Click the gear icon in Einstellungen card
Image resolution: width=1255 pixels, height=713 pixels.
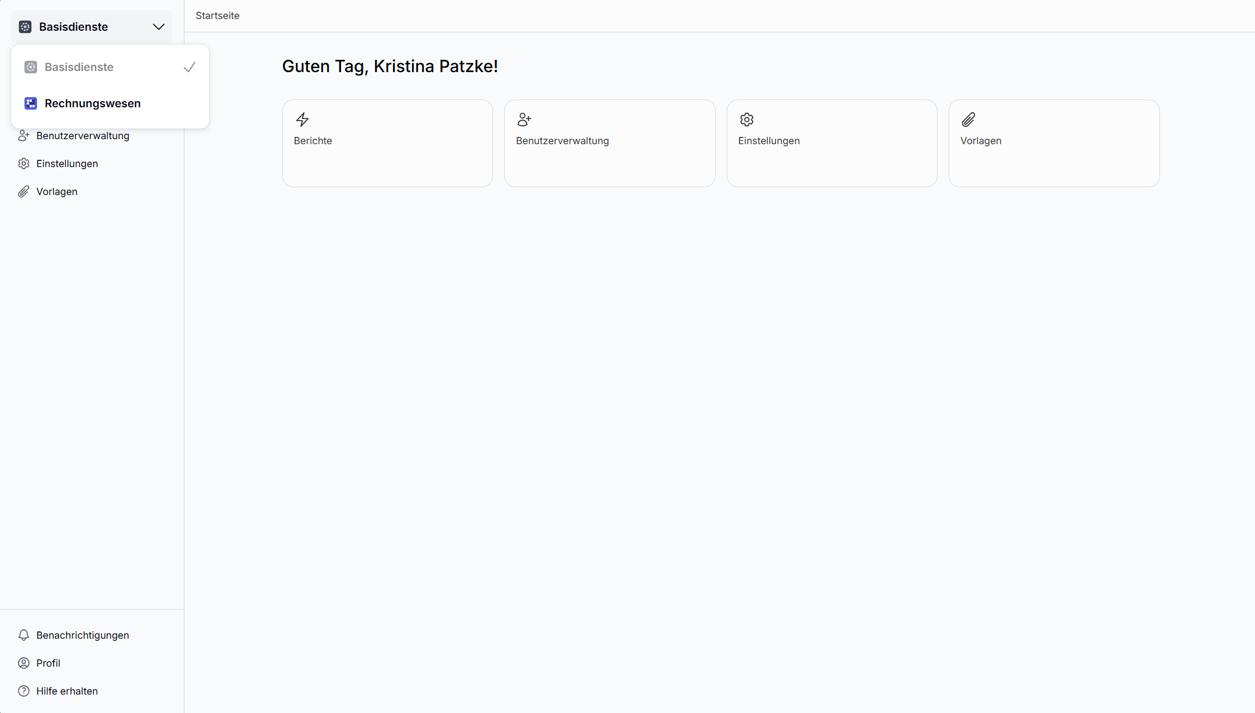pos(747,120)
